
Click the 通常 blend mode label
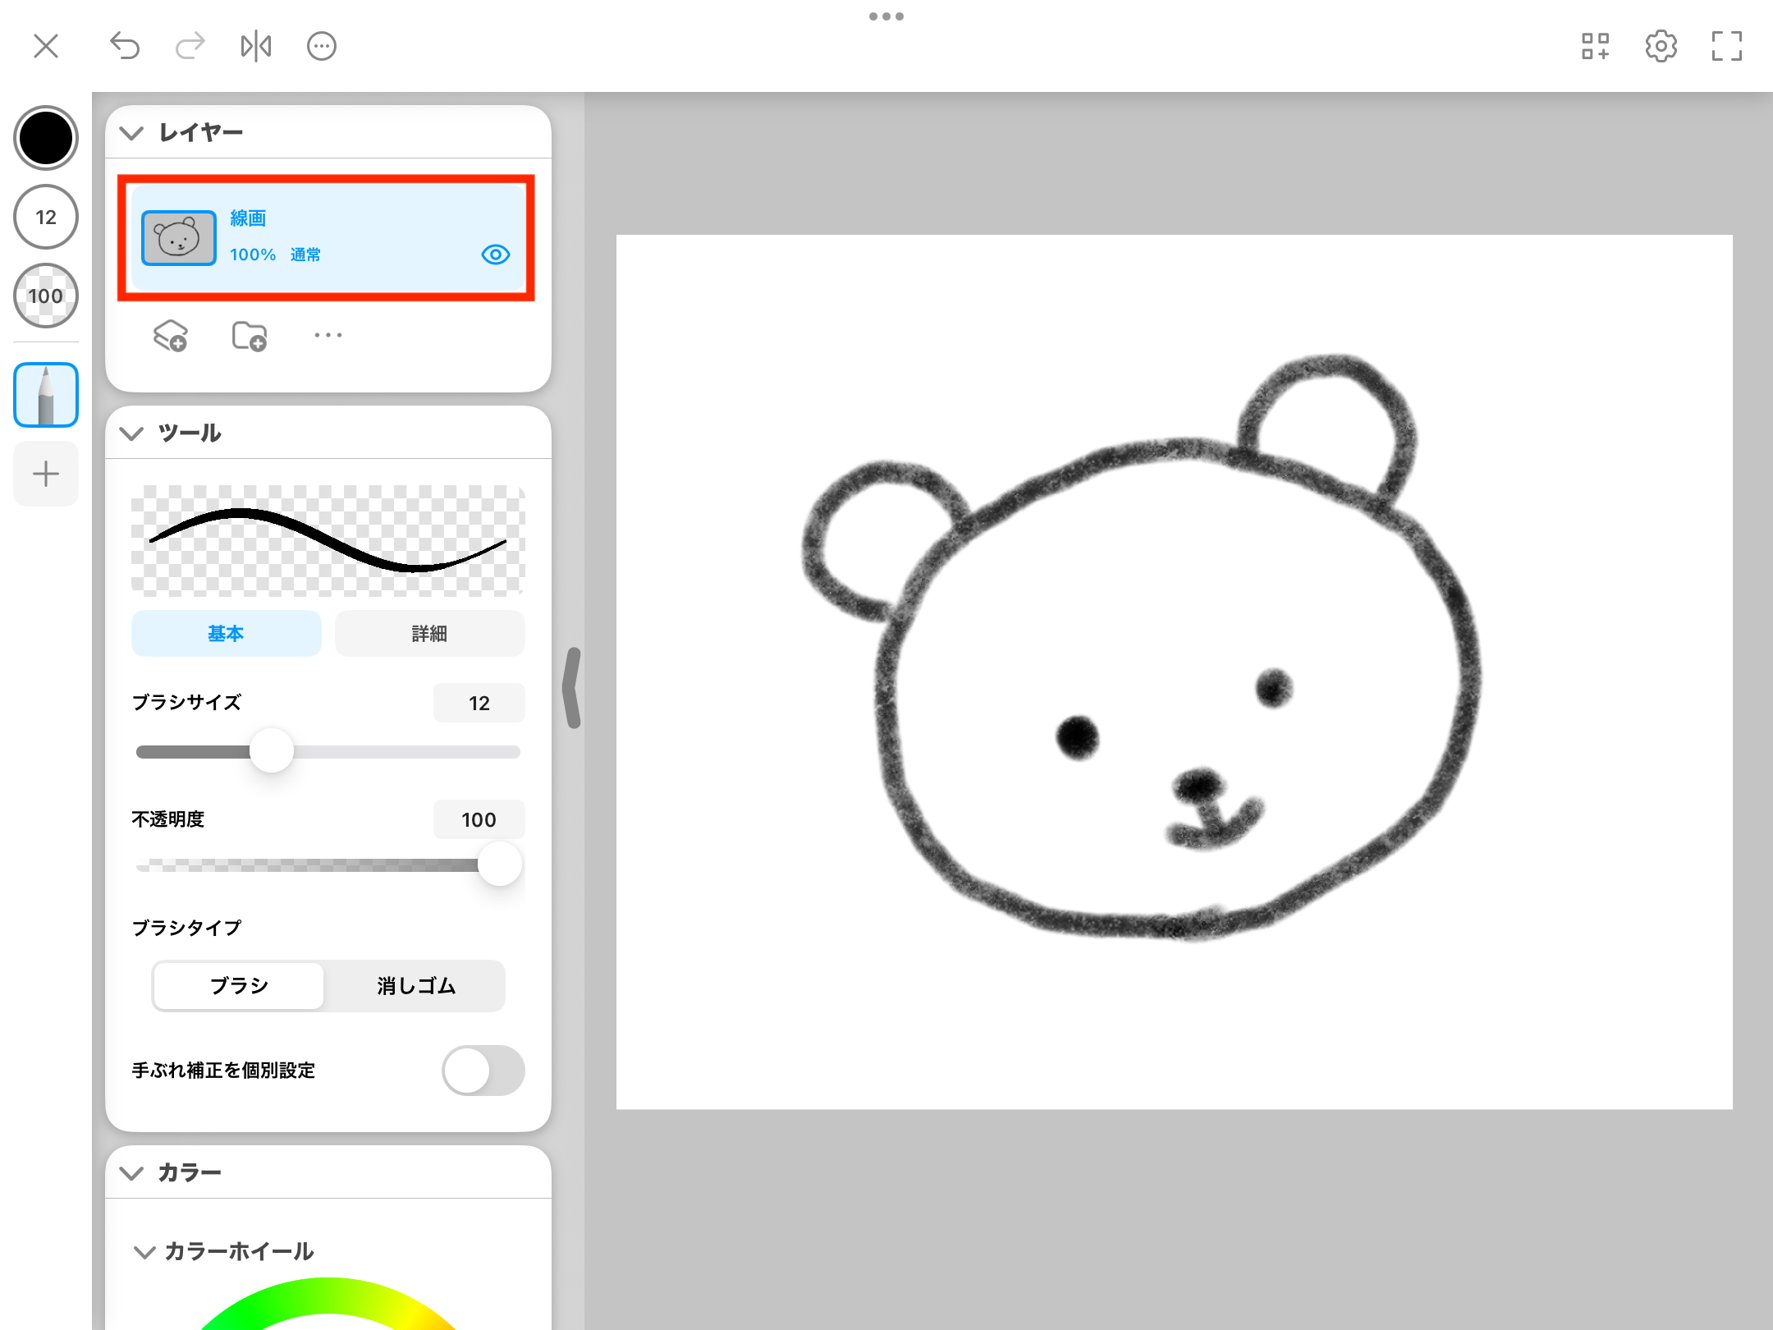coord(305,255)
